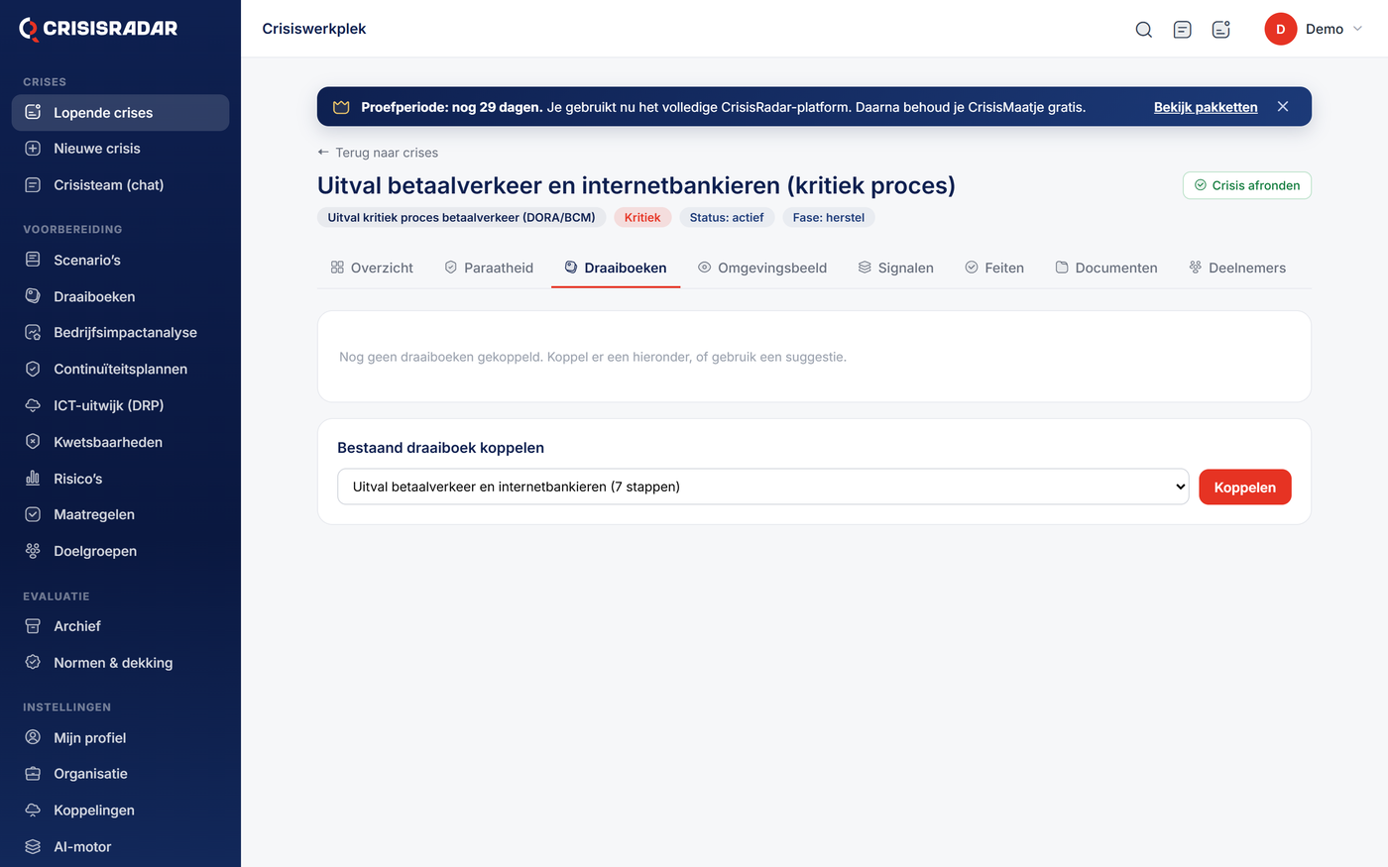Click the Crisis afronden button

pyautogui.click(x=1247, y=185)
